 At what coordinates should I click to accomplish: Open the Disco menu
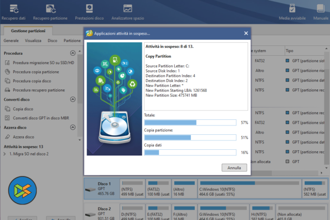tap(52, 40)
